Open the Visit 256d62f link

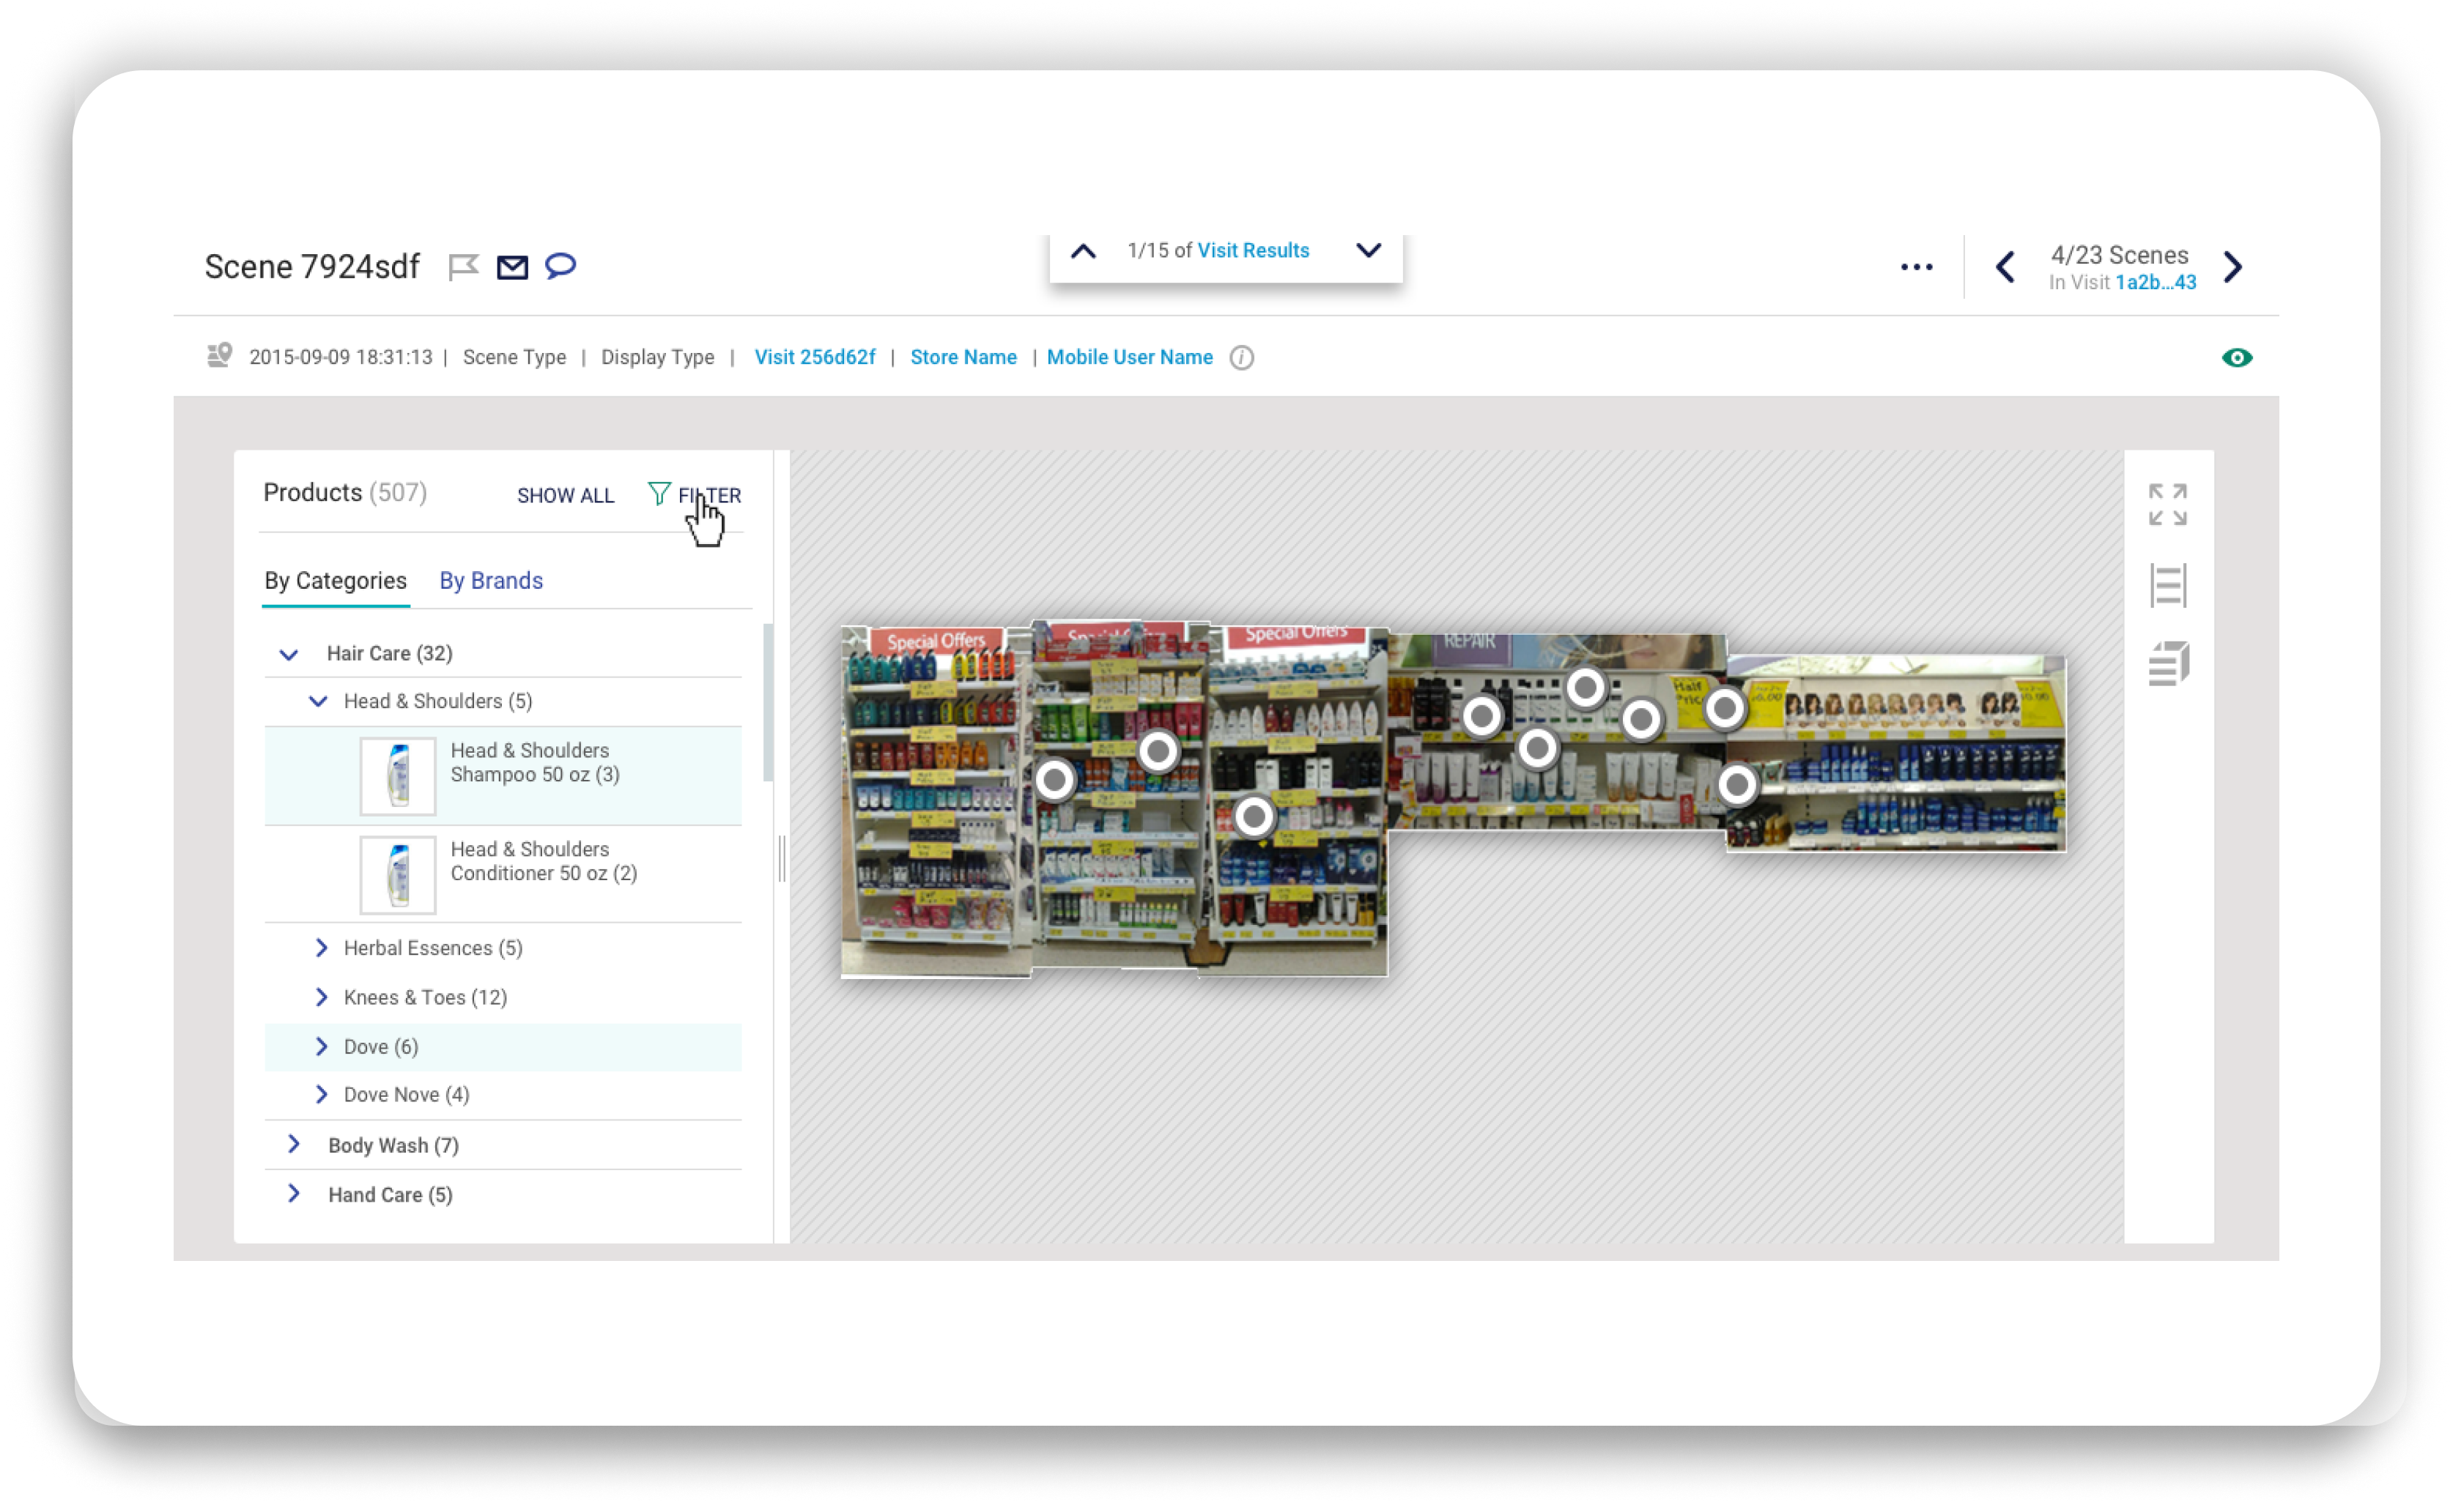click(x=814, y=358)
